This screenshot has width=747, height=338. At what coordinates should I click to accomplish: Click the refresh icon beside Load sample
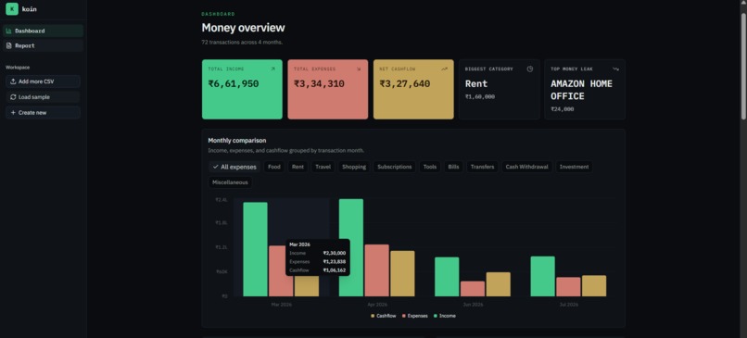click(x=13, y=97)
